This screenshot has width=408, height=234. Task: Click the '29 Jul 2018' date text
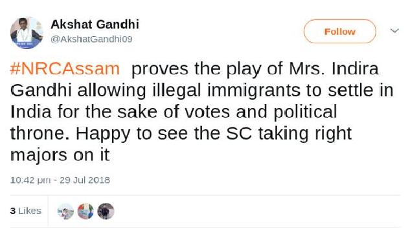tap(85, 180)
